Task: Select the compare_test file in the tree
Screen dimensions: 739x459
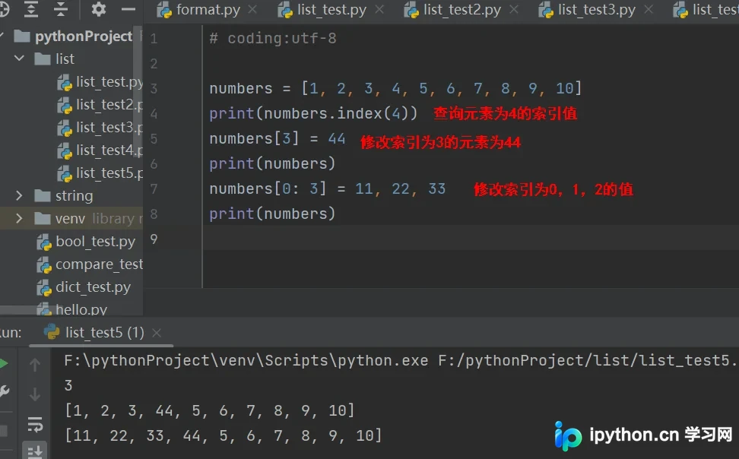Action: [x=90, y=264]
